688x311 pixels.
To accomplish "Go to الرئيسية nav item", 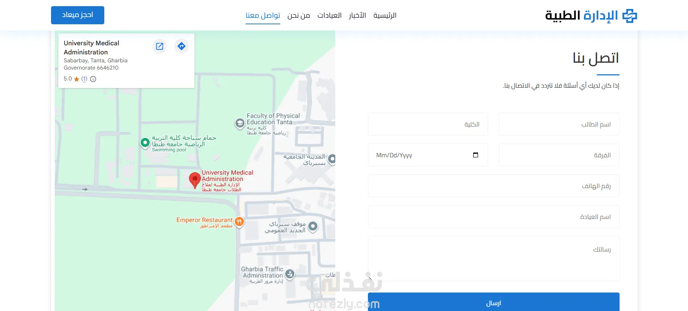I will pos(385,15).
